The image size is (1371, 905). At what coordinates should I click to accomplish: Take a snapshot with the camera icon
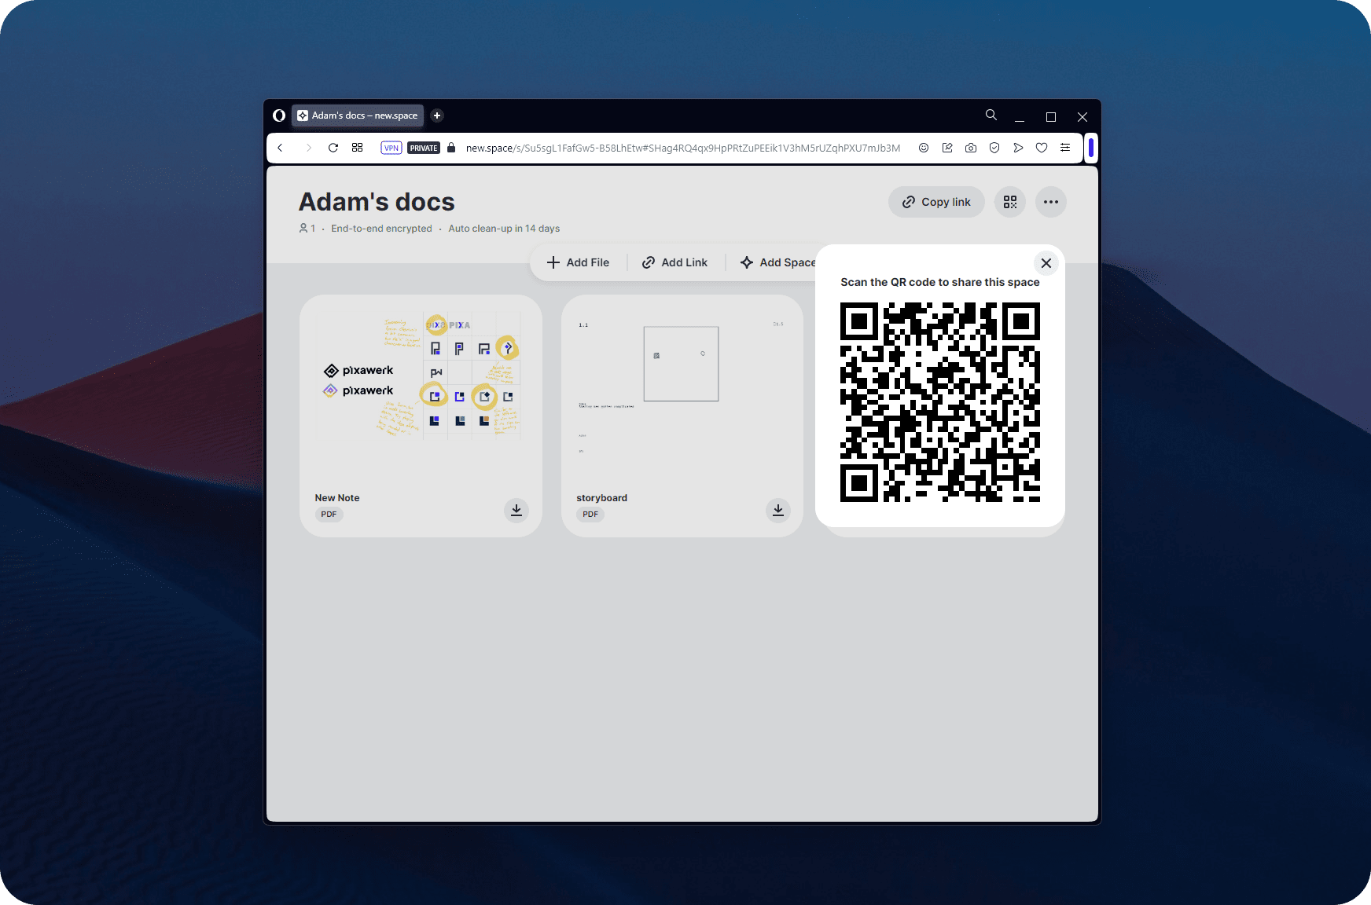(971, 148)
